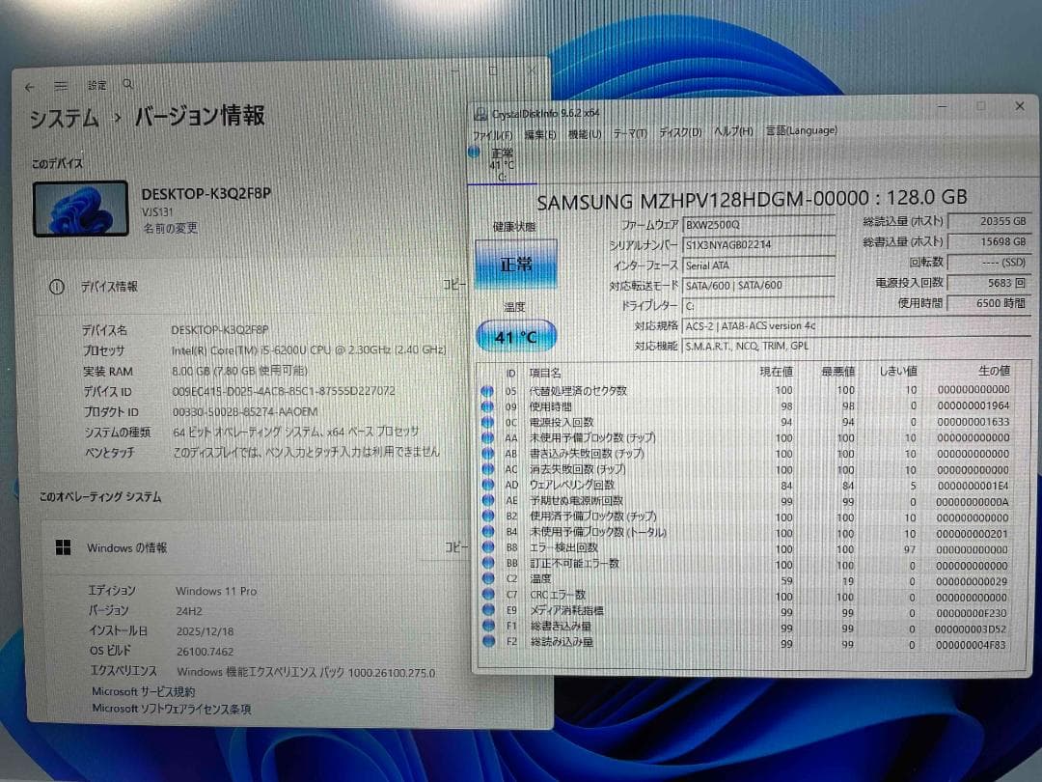The image size is (1042, 782).
Task: Click the 41°C temperature indicator
Action: pyautogui.click(x=517, y=336)
